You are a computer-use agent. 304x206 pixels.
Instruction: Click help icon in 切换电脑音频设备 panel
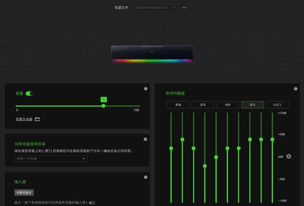tap(145, 139)
